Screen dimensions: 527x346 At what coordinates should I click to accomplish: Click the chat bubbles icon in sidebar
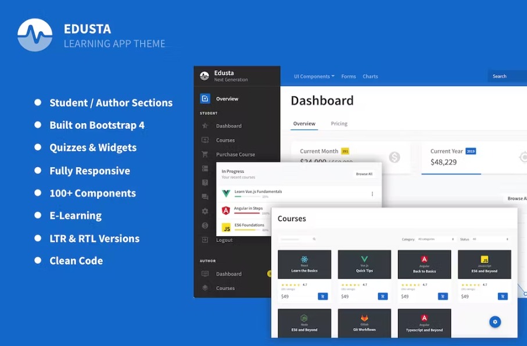point(205,197)
